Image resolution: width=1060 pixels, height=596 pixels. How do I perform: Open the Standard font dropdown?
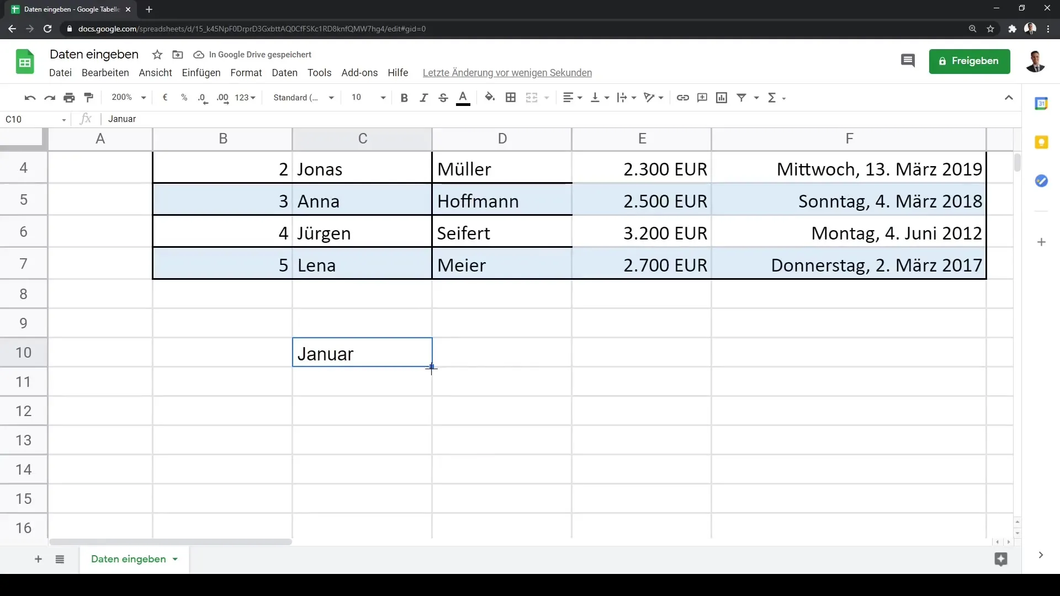click(304, 98)
